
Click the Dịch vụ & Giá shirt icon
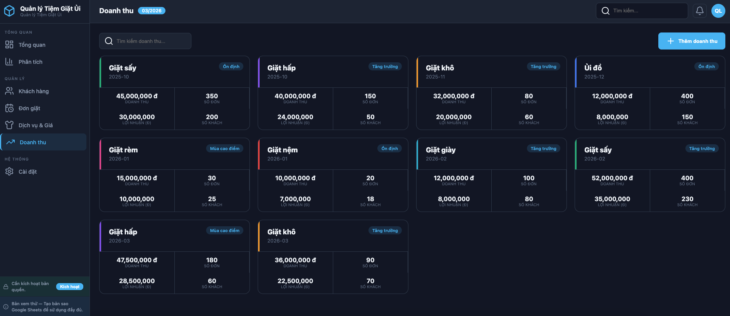9,125
